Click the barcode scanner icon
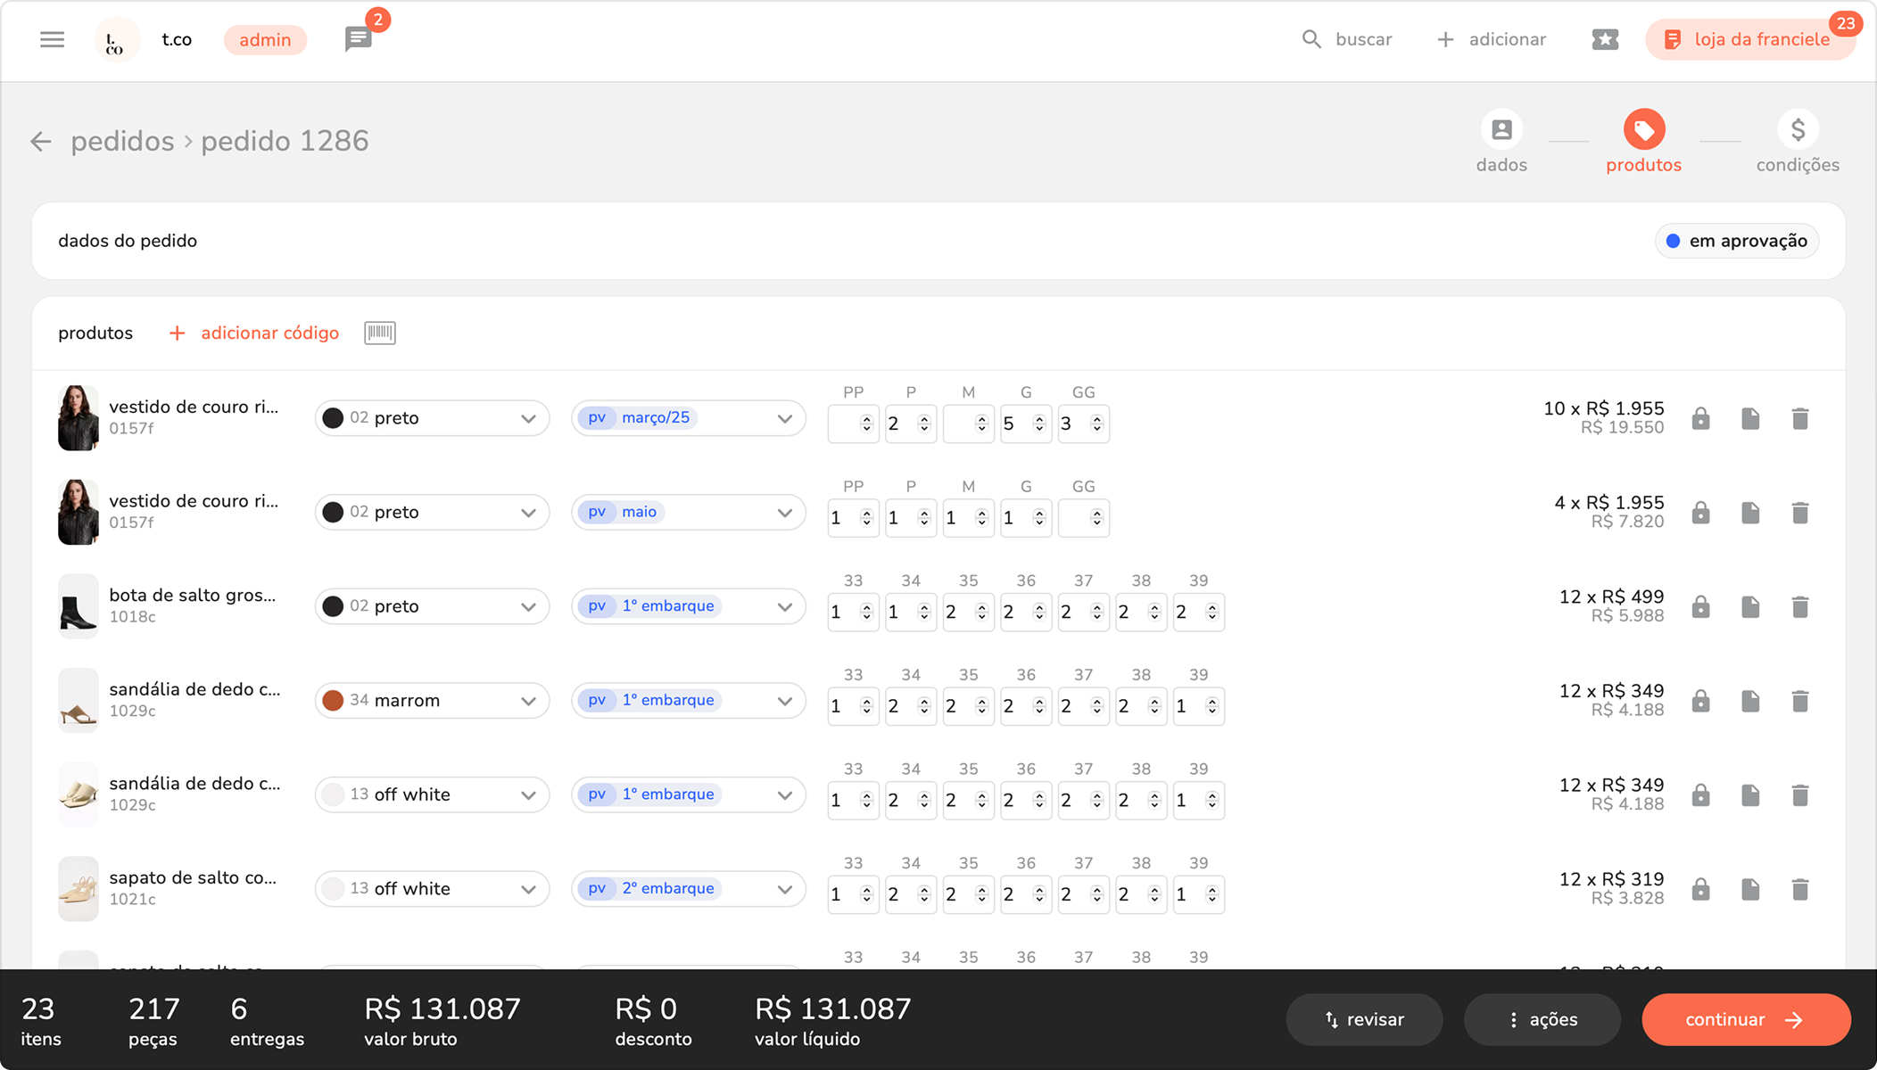The image size is (1877, 1070). [379, 333]
